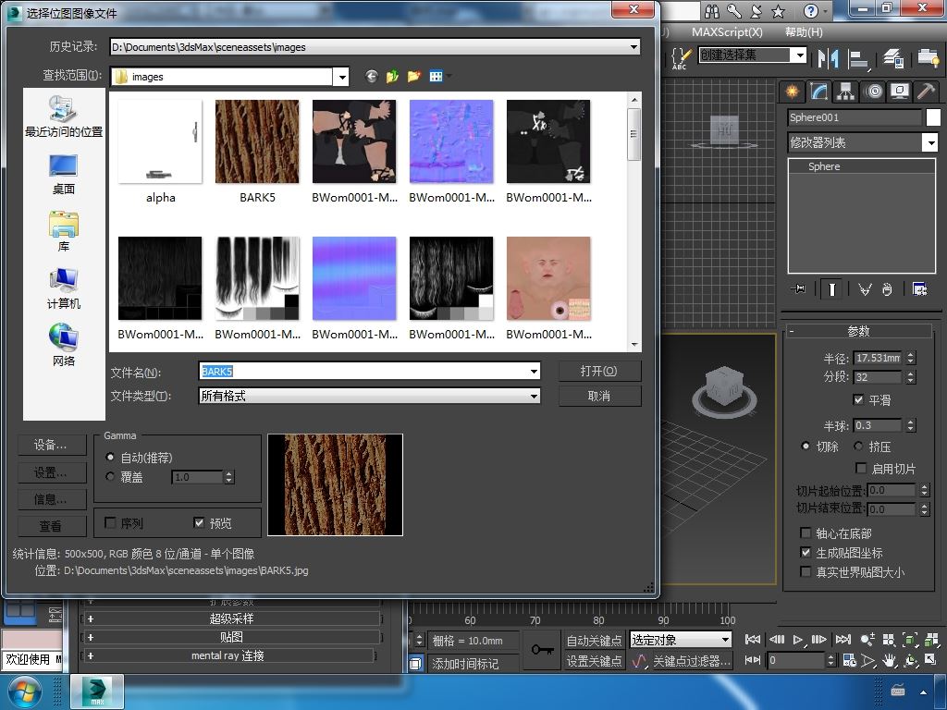The height and width of the screenshot is (710, 947).
Task: Switch to the Utilities hammer tab
Action: 925,91
